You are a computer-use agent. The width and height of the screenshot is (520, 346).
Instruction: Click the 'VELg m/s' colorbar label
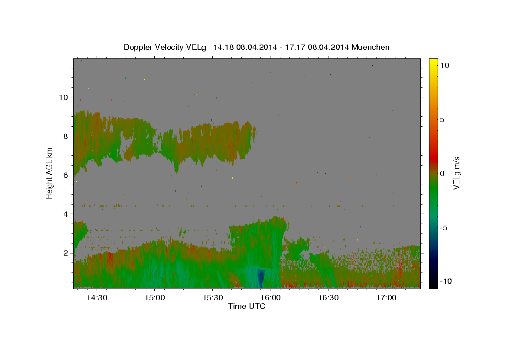coord(456,173)
